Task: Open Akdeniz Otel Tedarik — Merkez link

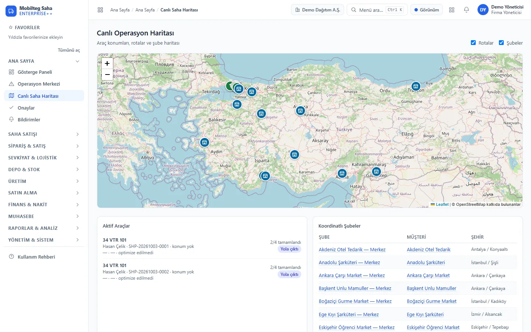Action: pyautogui.click(x=352, y=250)
